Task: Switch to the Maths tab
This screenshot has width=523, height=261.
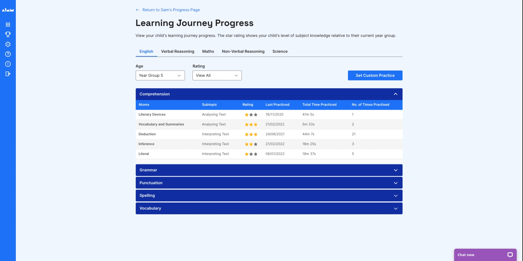Action: pyautogui.click(x=208, y=51)
